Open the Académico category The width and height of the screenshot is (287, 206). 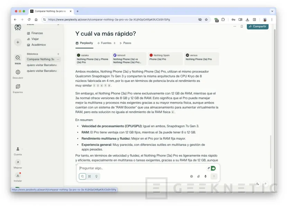tap(36, 45)
